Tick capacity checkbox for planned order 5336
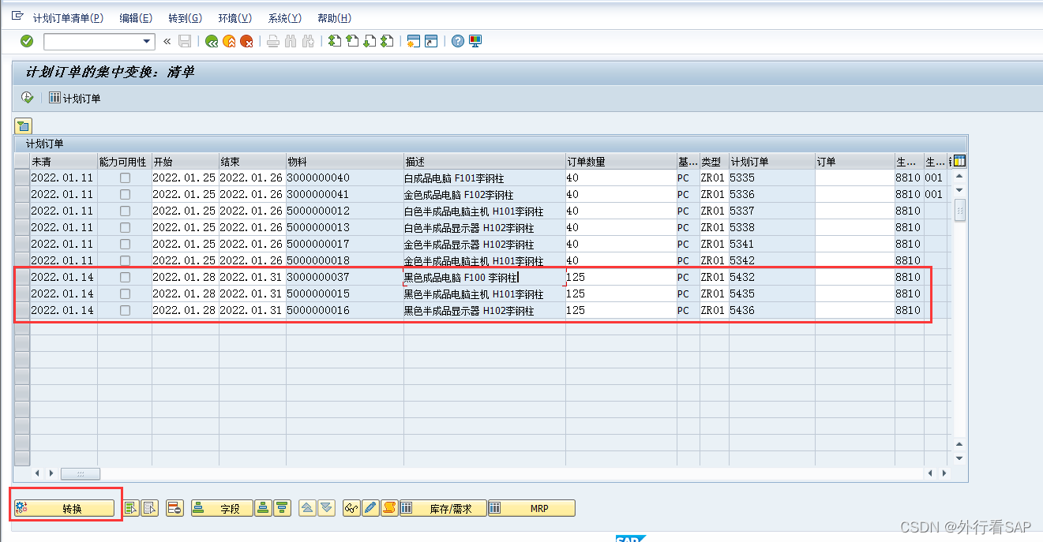 tap(125, 195)
